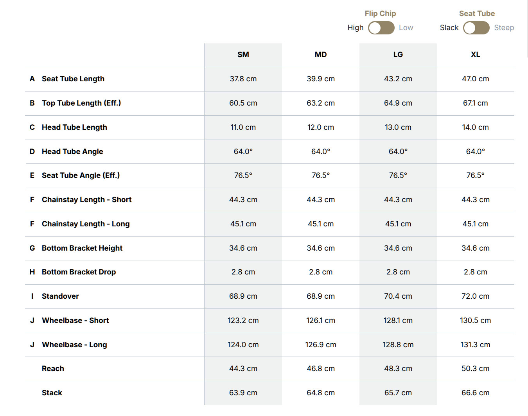
Task: Click the LG size column header
Action: (x=398, y=55)
